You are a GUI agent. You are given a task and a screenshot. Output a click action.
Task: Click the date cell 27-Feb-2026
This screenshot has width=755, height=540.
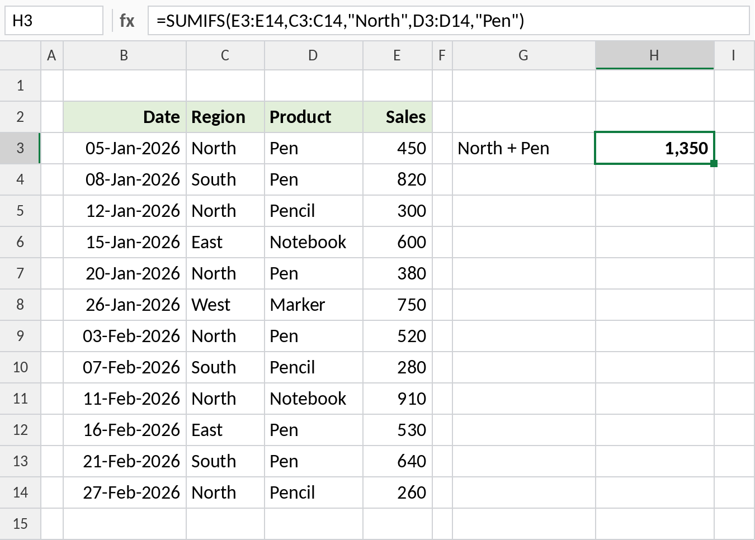pyautogui.click(x=125, y=492)
